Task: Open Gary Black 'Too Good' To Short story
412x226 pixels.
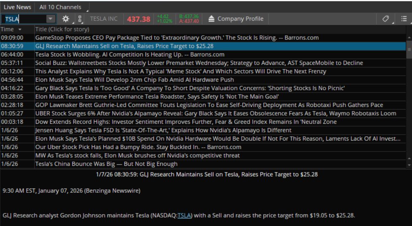Action: 190,88
